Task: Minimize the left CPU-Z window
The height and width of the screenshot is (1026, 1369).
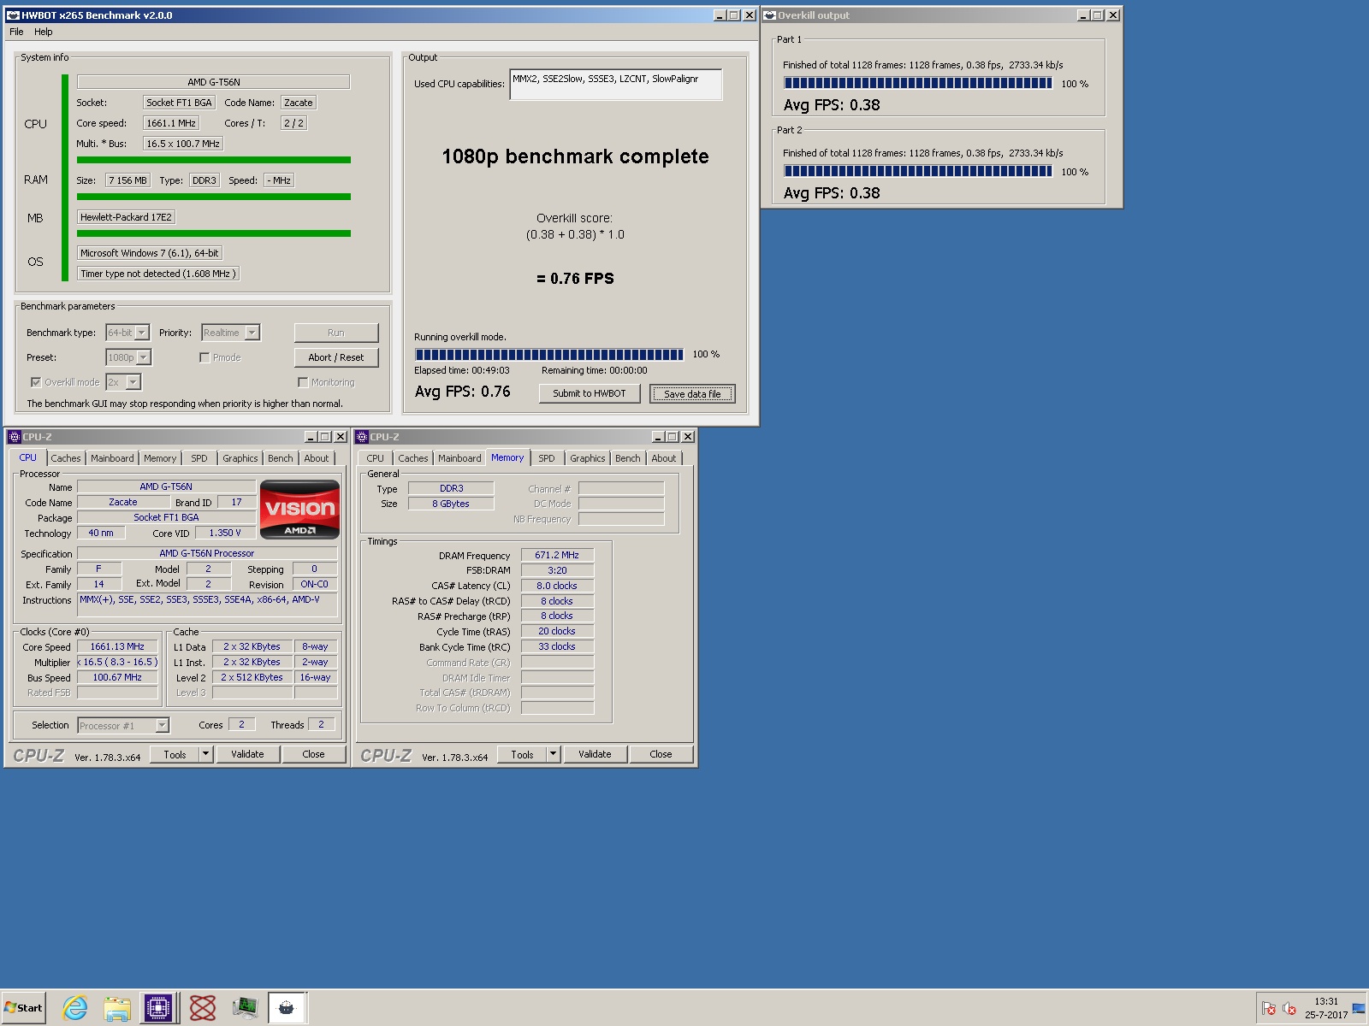Action: coord(311,437)
